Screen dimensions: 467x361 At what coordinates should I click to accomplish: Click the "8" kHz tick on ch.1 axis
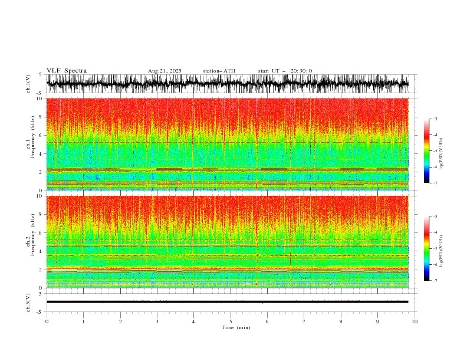pos(41,117)
